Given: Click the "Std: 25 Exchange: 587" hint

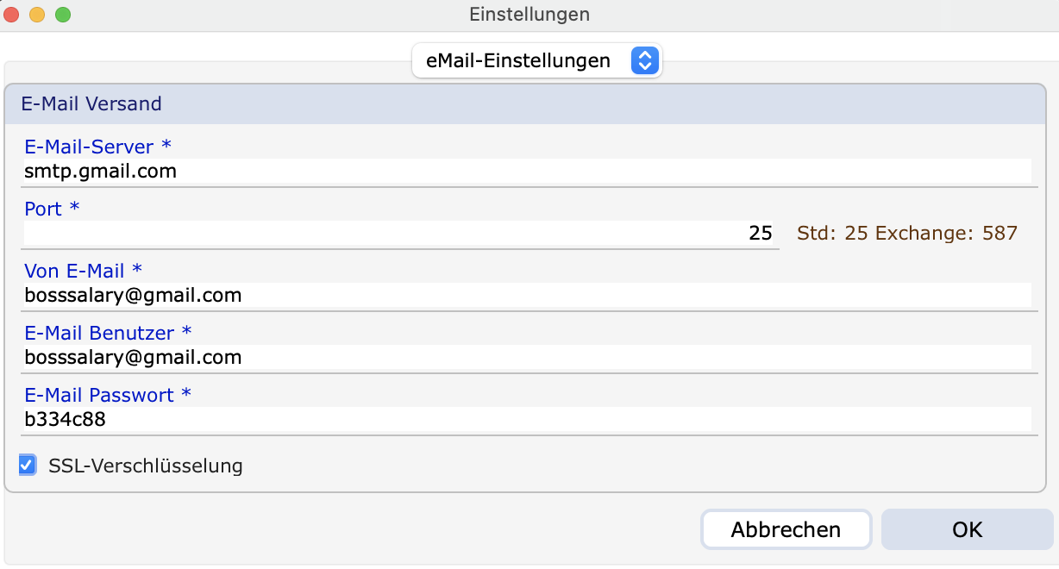Looking at the screenshot, I should pyautogui.click(x=907, y=233).
